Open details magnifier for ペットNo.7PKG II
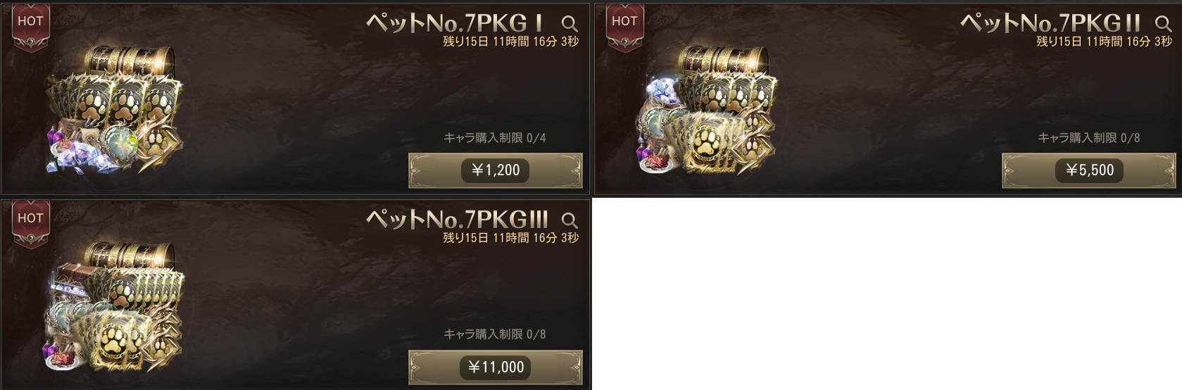The width and height of the screenshot is (1182, 390). pyautogui.click(x=1163, y=24)
